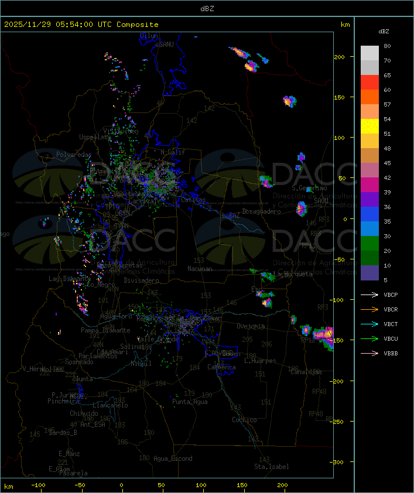Click the km unit label at bottom left
The width and height of the screenshot is (414, 493).
click(x=9, y=487)
